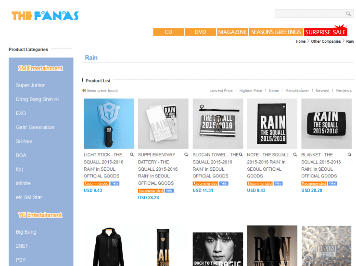Select Super Junior in product categories

[30, 85]
